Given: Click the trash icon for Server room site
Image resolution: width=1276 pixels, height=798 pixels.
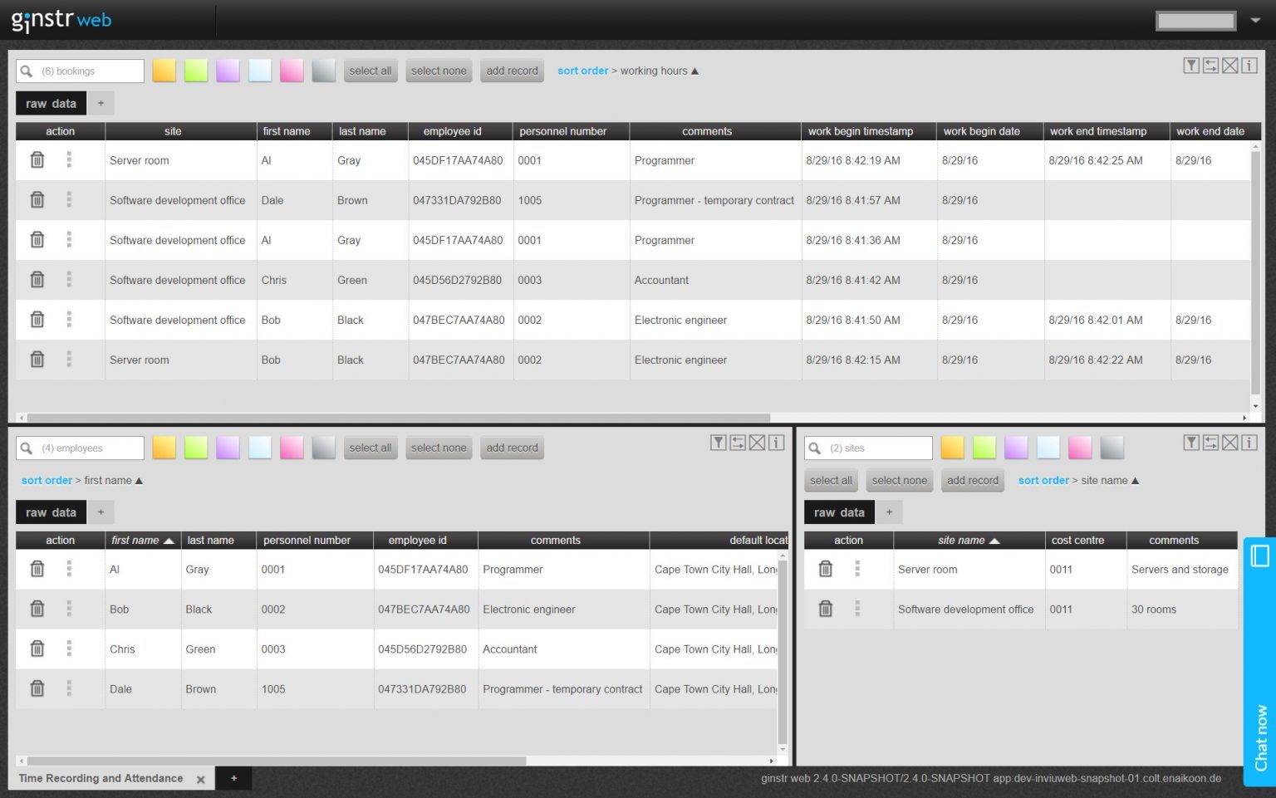Looking at the screenshot, I should (825, 569).
